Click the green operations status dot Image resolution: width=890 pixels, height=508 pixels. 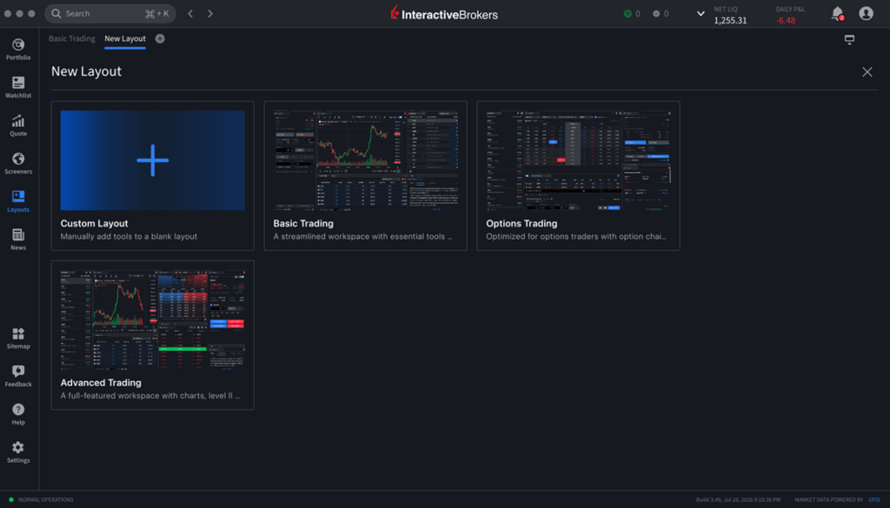(x=11, y=499)
